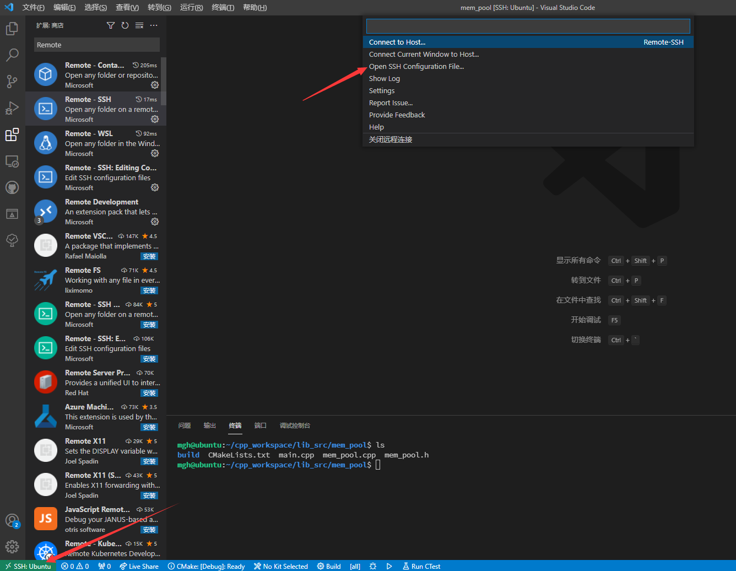Open Source Control view in activity bar
Image resolution: width=736 pixels, height=571 pixels.
pyautogui.click(x=12, y=82)
